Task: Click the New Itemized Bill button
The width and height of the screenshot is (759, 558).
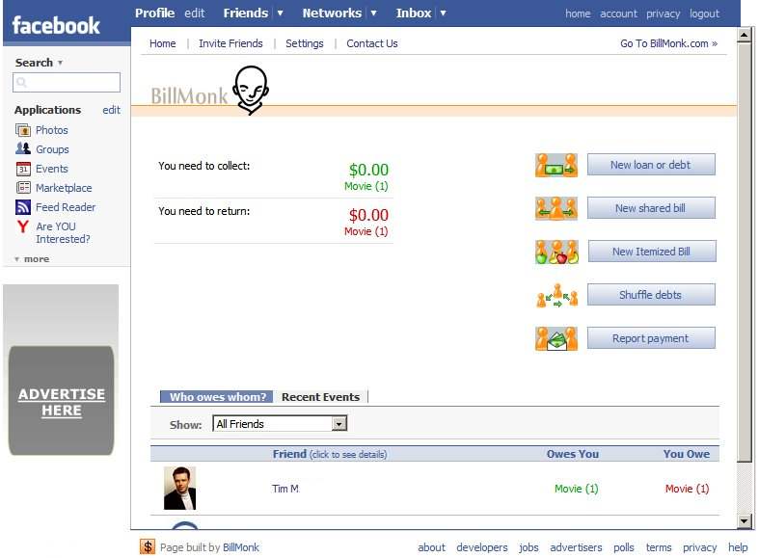Action: coord(652,252)
